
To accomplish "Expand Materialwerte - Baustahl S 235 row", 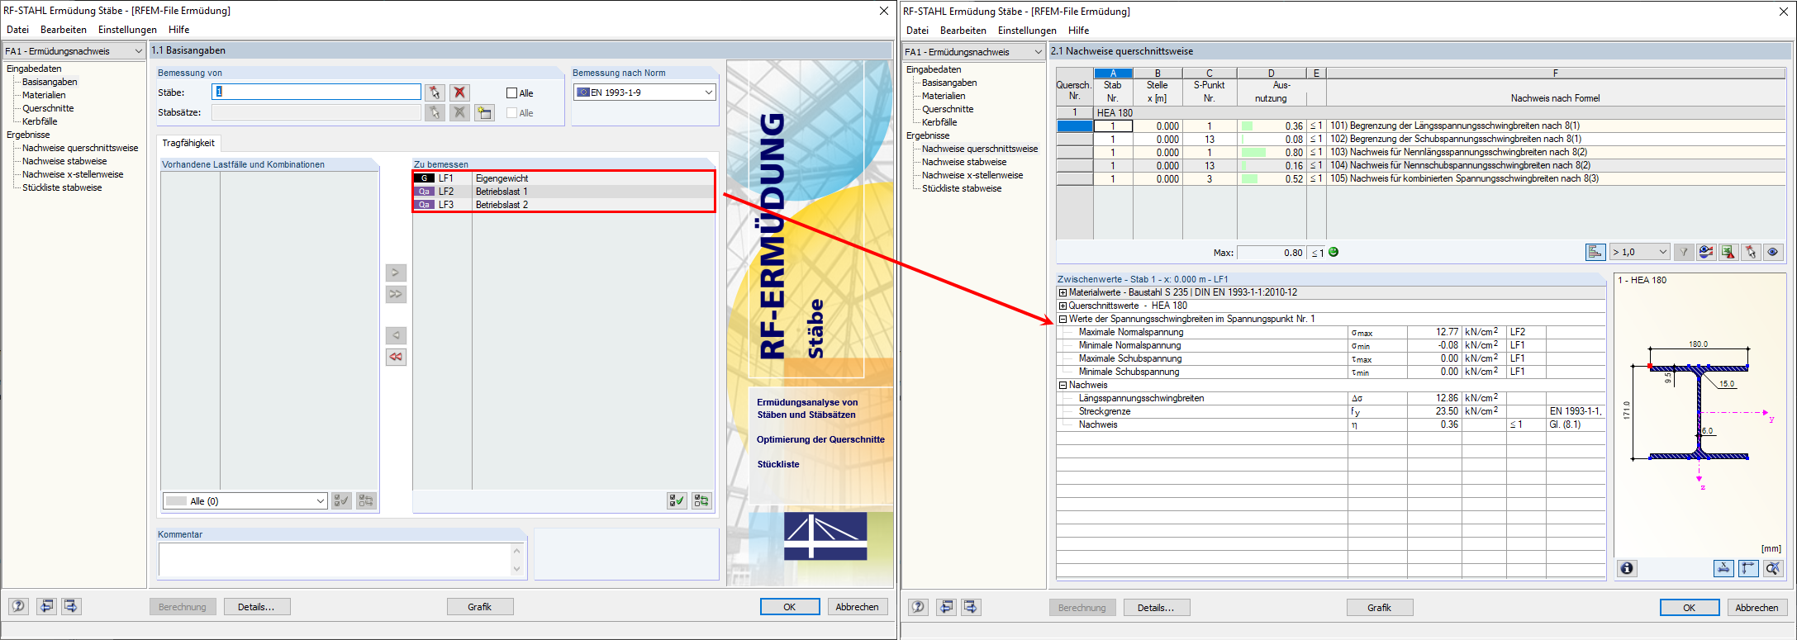I will tap(1063, 292).
